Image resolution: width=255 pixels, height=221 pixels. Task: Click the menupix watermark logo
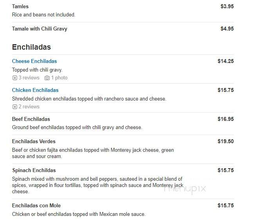pos(185,189)
